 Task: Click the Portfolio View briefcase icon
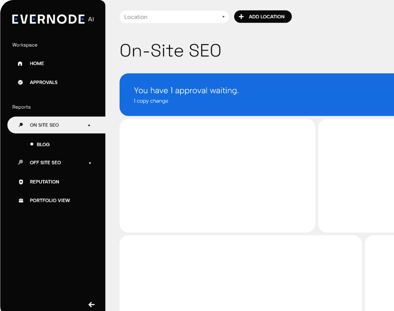[21, 200]
